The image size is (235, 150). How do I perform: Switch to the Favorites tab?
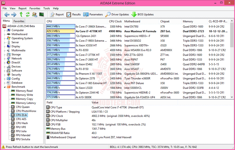tap(19, 21)
